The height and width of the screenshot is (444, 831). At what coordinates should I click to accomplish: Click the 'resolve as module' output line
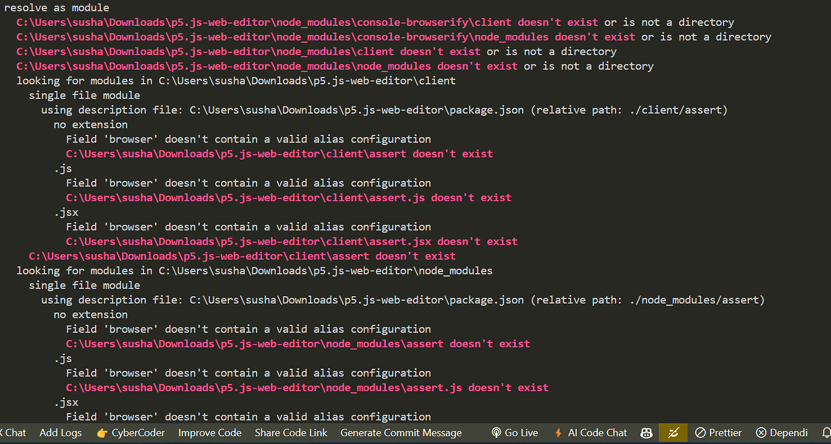pyautogui.click(x=57, y=8)
